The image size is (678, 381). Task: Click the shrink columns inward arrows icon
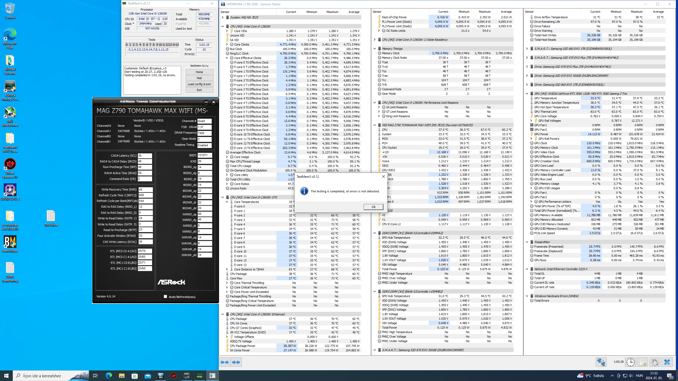[x=236, y=362]
